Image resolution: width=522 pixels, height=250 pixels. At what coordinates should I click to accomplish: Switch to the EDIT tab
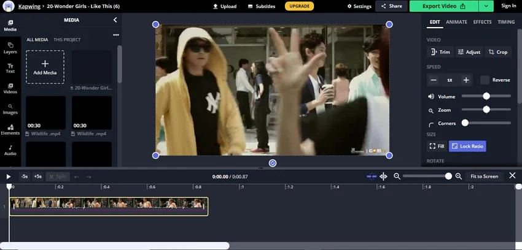coord(434,22)
